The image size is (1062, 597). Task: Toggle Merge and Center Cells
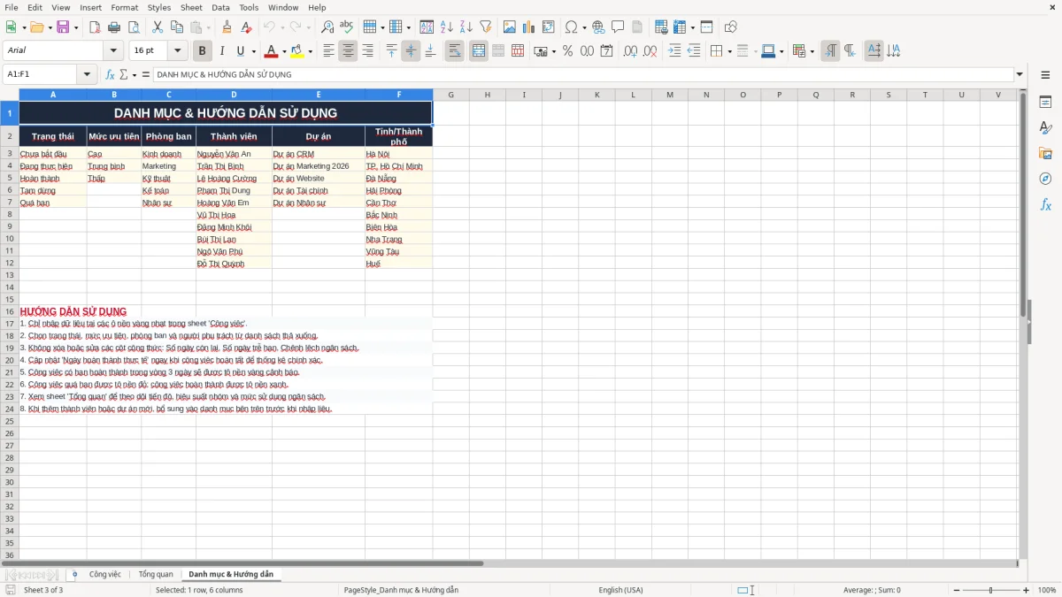pyautogui.click(x=479, y=51)
